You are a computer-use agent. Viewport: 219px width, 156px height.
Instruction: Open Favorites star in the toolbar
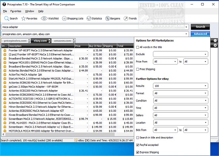(x=29, y=19)
